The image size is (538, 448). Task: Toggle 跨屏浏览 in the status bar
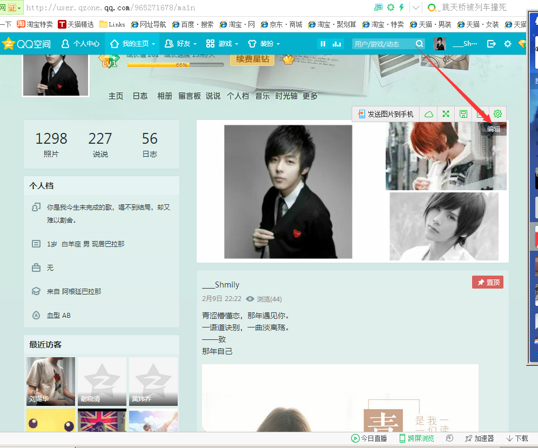(416, 438)
